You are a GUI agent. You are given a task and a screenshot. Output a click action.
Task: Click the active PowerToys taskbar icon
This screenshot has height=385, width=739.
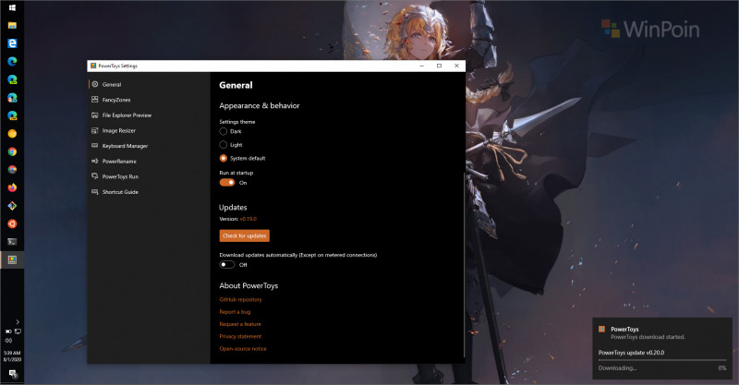(x=12, y=259)
